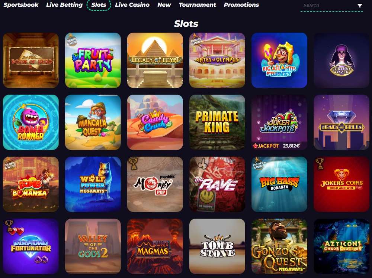This screenshot has height=278, width=372.
Task: Open the Tournament section
Action: [198, 5]
